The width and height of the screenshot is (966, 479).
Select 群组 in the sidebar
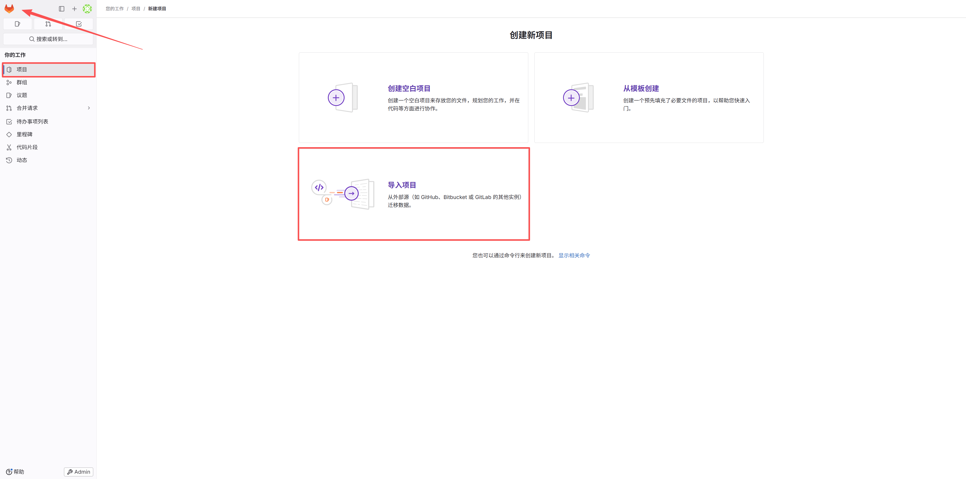48,83
